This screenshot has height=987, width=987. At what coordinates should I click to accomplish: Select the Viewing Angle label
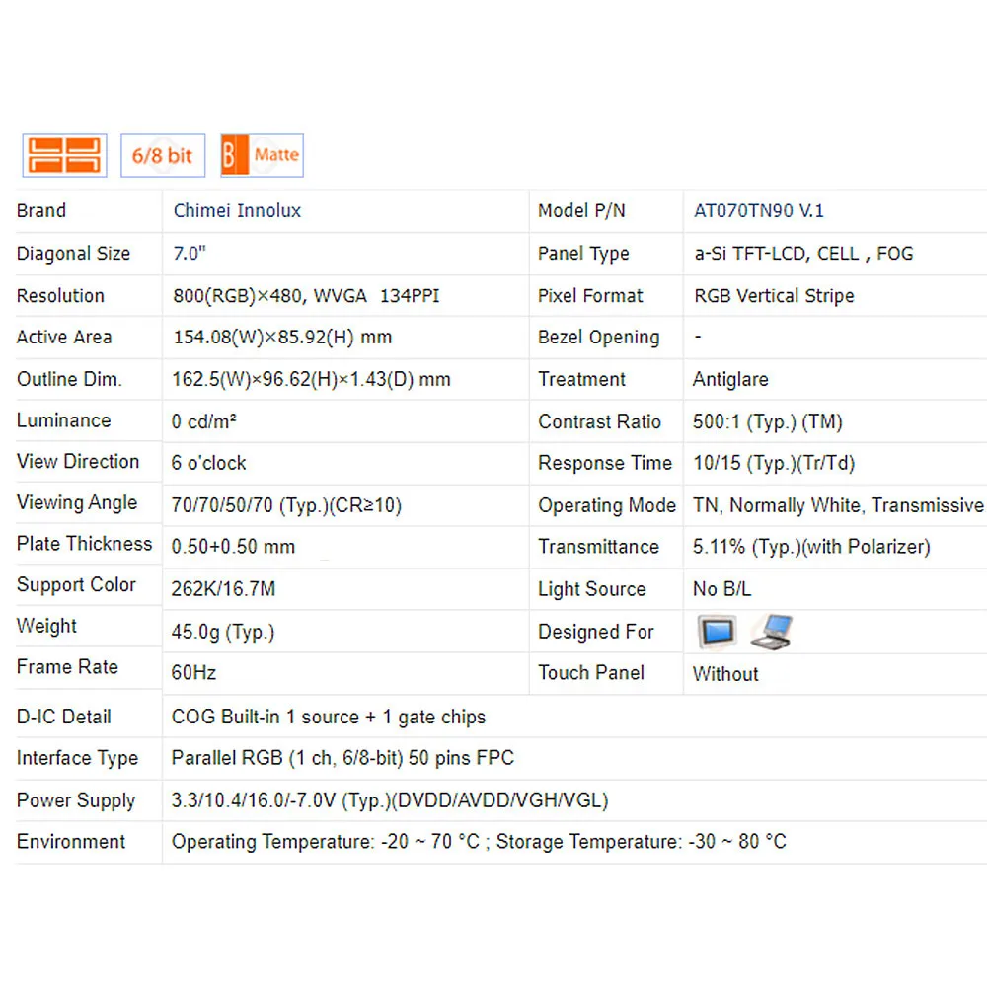[x=77, y=503]
